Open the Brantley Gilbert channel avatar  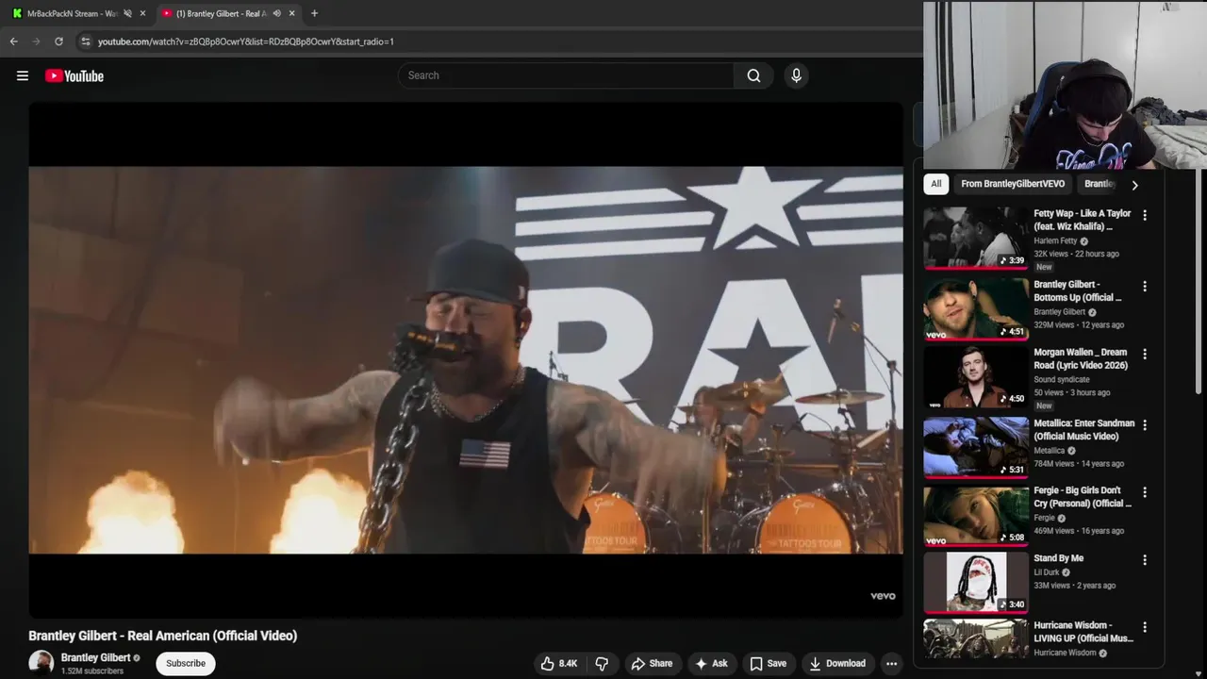pos(41,663)
